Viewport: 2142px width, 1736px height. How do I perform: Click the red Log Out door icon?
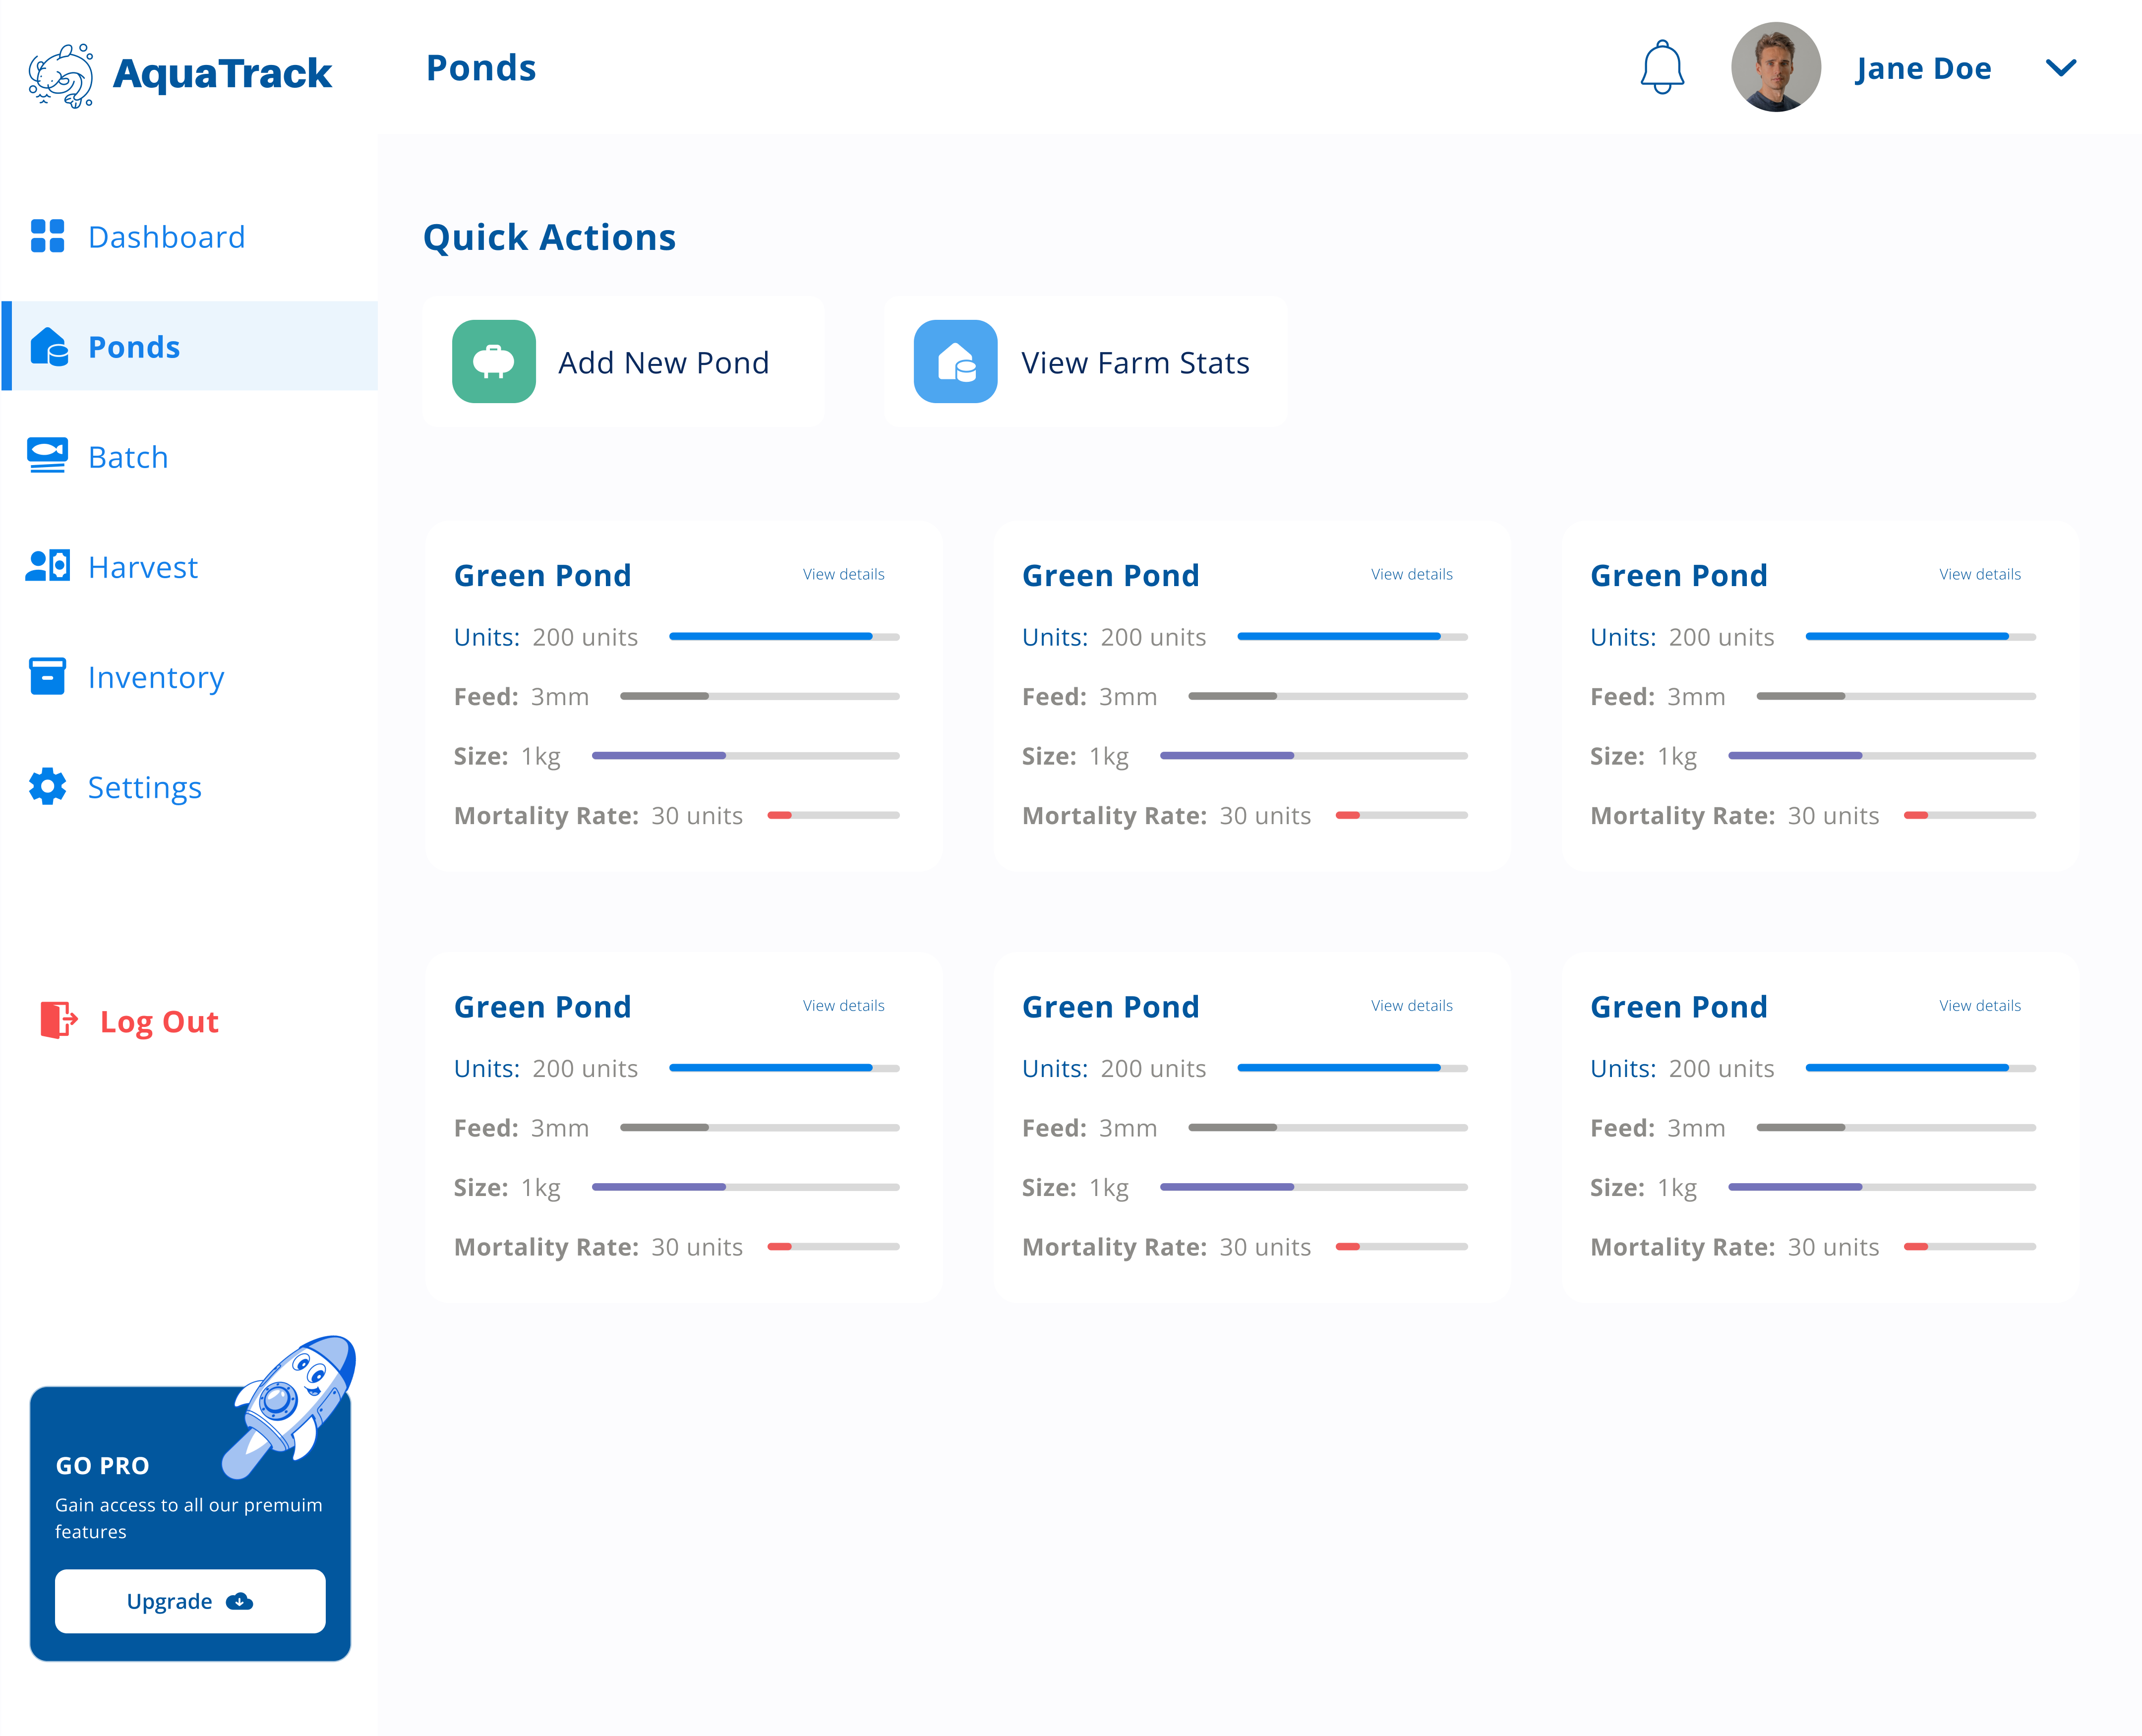click(58, 1021)
